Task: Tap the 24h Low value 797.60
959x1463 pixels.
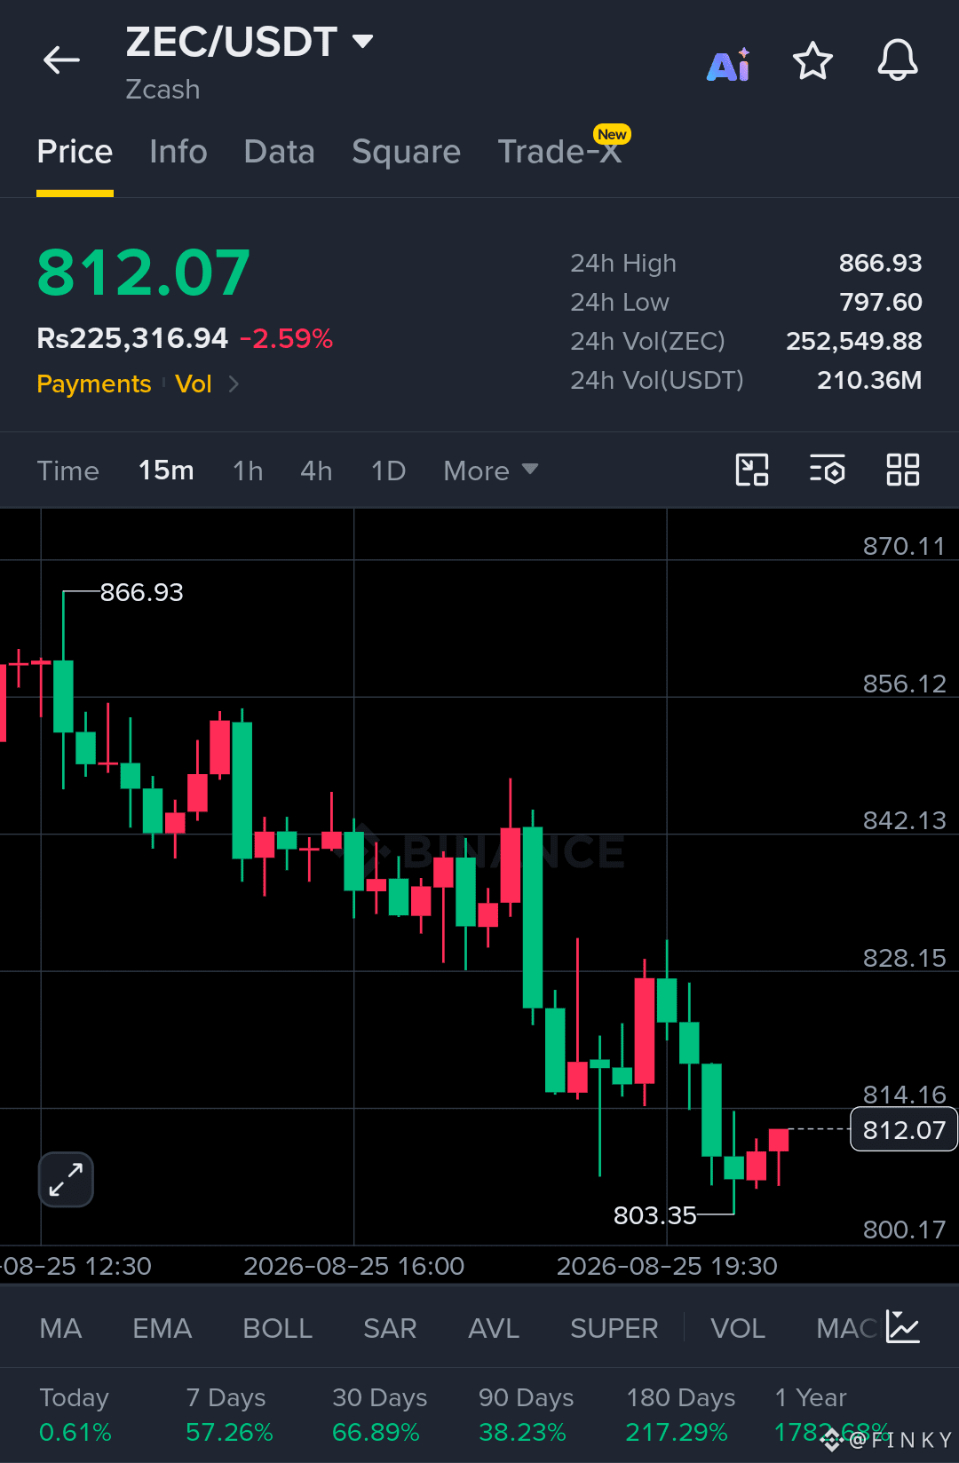Action: coord(880,302)
